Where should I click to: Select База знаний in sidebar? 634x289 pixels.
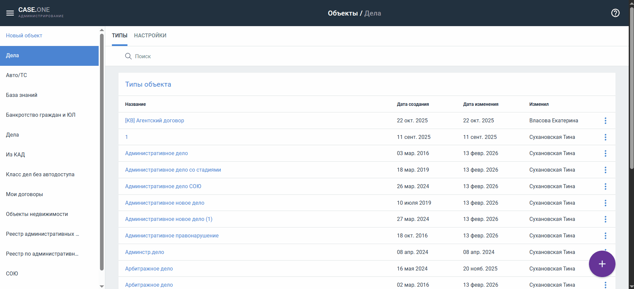click(22, 95)
